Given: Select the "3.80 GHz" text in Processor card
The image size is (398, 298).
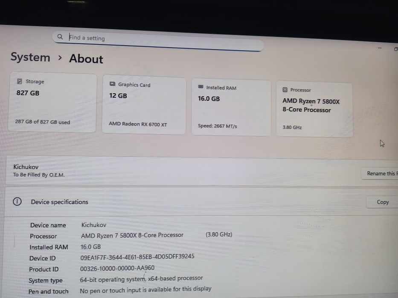Looking at the screenshot, I should pyautogui.click(x=292, y=127).
